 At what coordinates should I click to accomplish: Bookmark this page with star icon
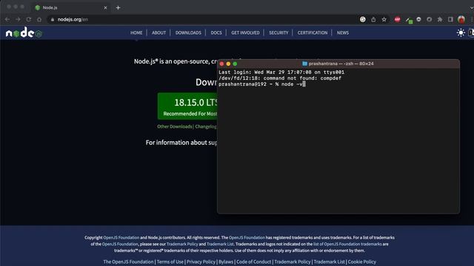tap(384, 19)
